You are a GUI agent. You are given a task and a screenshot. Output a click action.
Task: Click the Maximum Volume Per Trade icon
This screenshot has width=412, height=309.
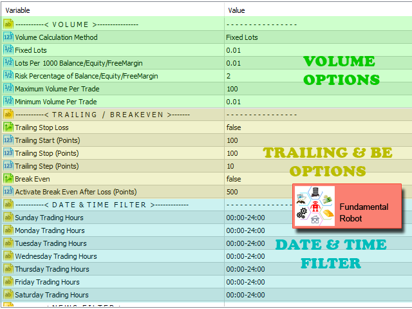pyautogui.click(x=8, y=89)
